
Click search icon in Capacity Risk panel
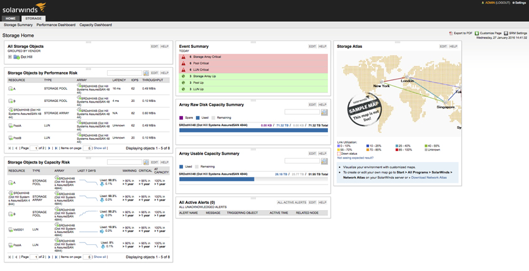tap(146, 162)
